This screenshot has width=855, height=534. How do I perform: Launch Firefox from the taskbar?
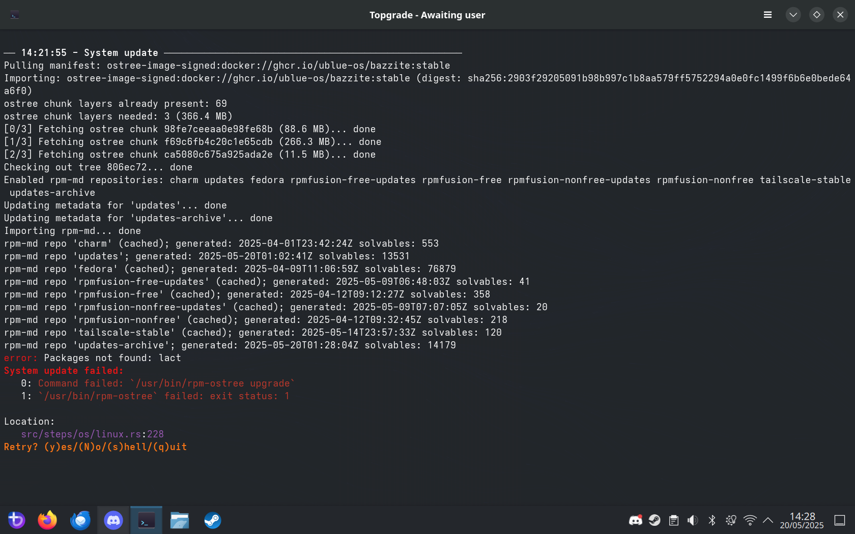click(x=47, y=520)
